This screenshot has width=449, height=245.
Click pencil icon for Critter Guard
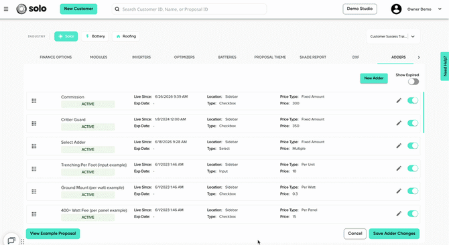click(399, 123)
